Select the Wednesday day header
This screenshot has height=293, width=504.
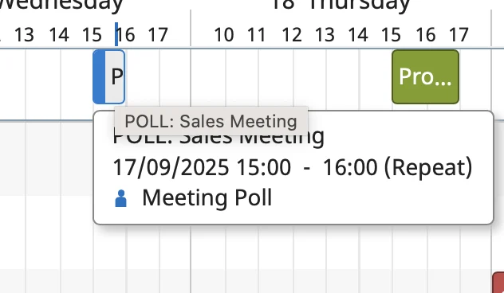pyautogui.click(x=61, y=5)
